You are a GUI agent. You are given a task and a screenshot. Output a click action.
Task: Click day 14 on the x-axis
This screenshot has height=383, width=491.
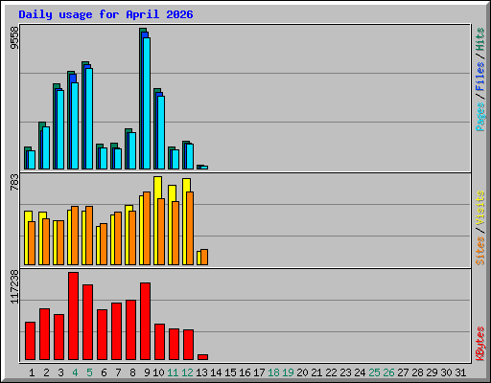[216, 372]
